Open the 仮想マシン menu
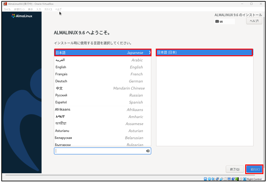The height and width of the screenshot is (183, 267). (19, 9)
